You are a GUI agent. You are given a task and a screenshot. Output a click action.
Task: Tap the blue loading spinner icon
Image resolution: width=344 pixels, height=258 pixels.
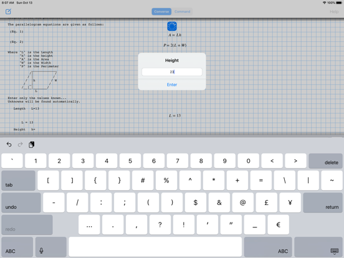(172, 26)
